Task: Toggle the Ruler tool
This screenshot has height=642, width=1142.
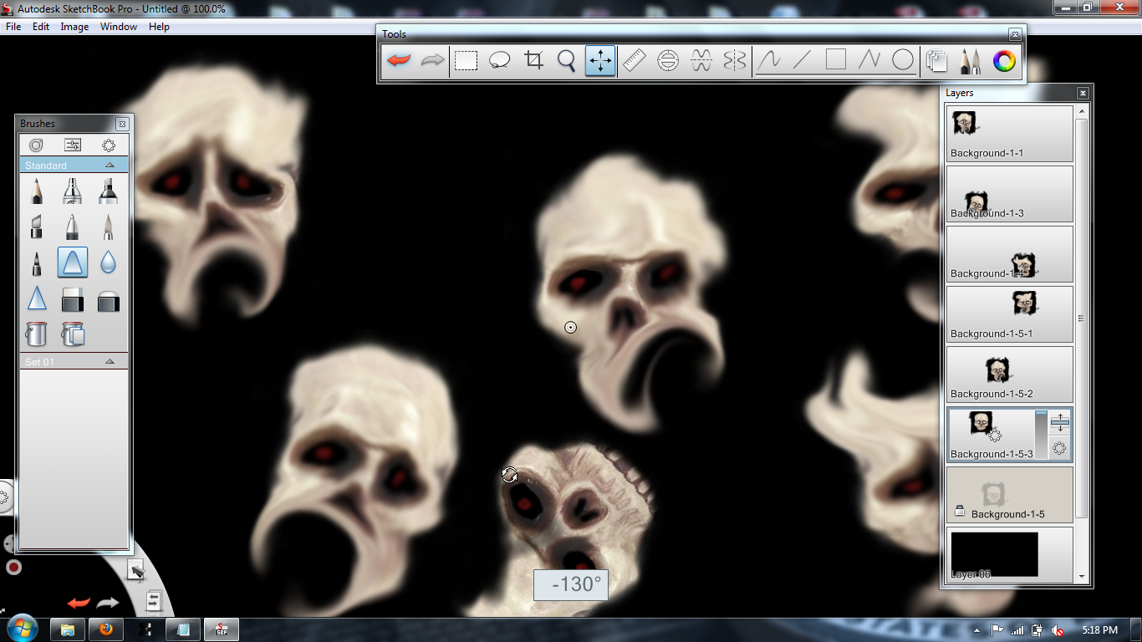Action: click(635, 61)
